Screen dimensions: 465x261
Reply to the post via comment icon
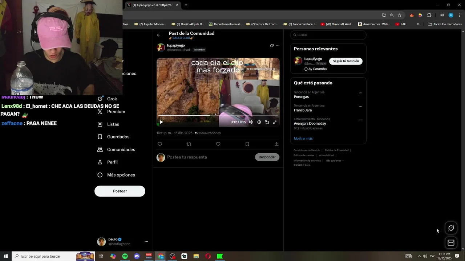[160, 144]
